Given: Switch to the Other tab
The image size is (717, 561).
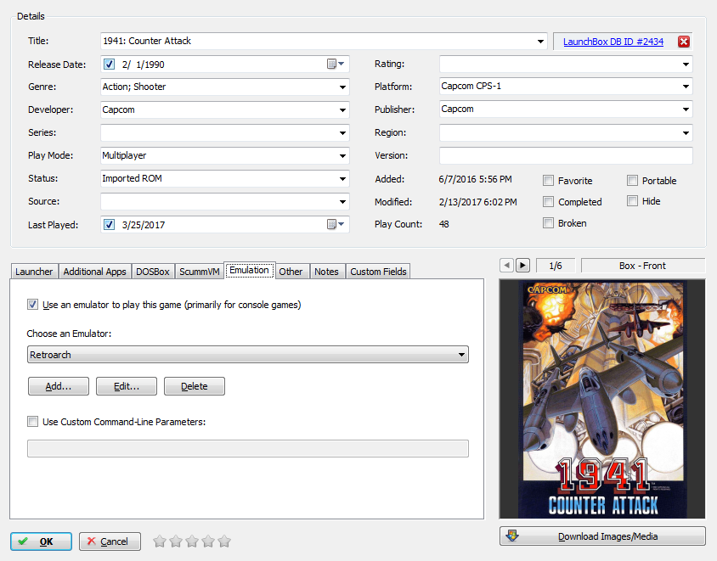Looking at the screenshot, I should (x=291, y=272).
